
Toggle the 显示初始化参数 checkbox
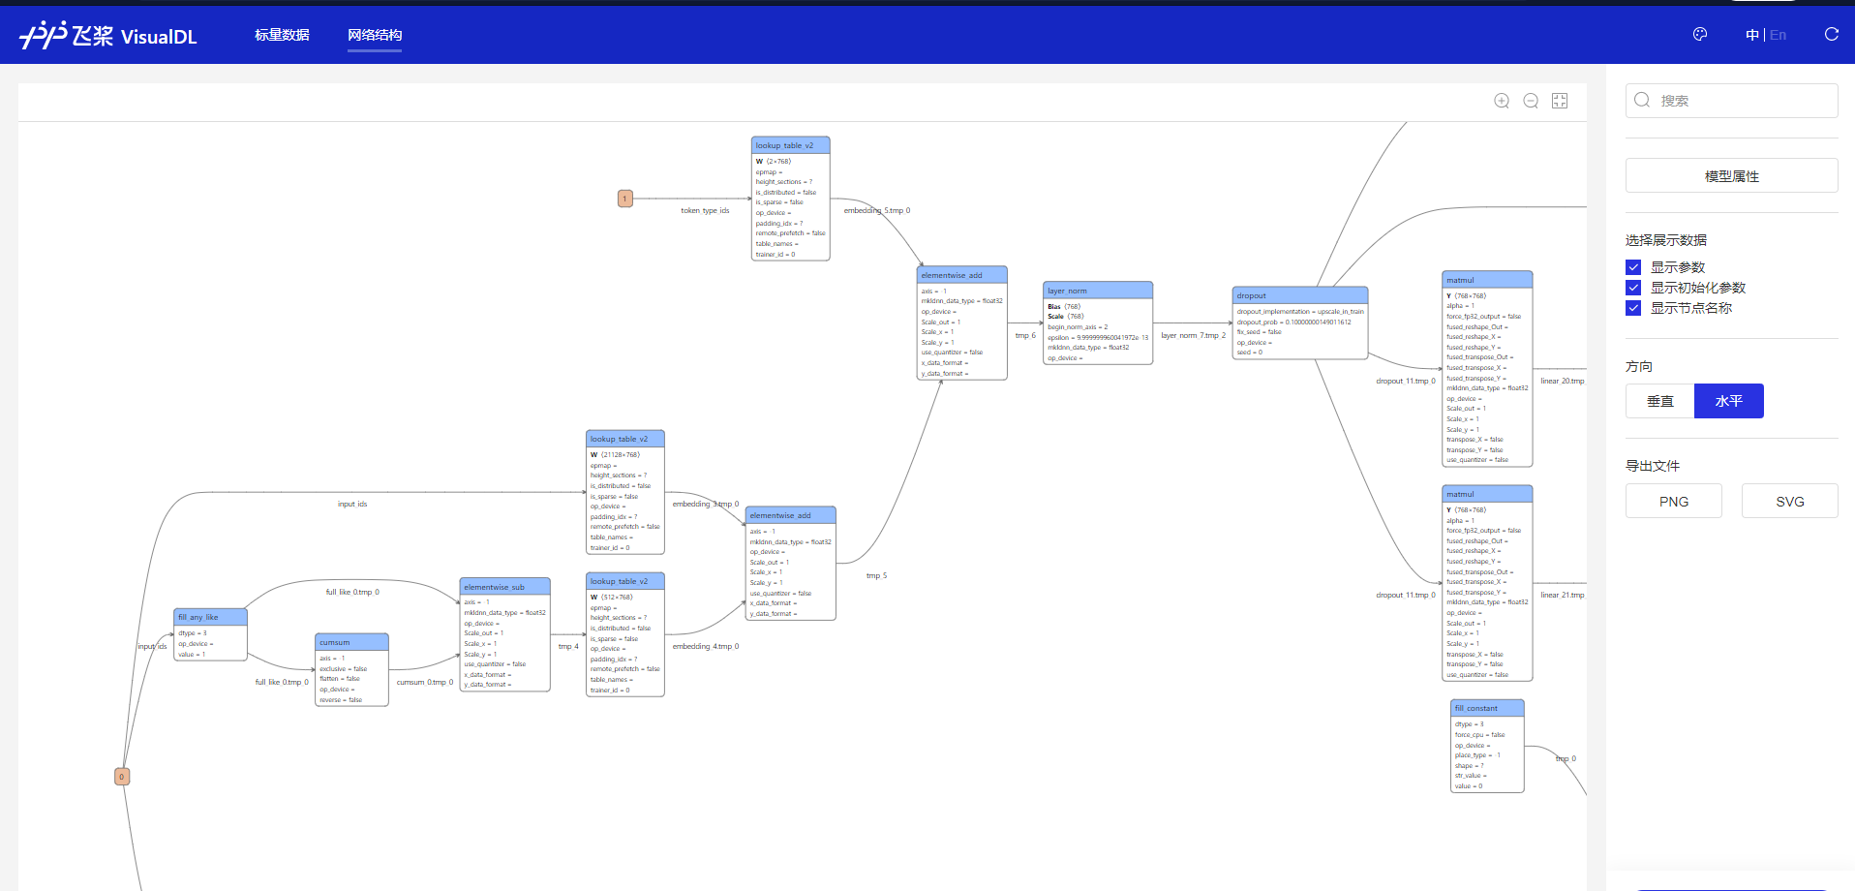(x=1633, y=288)
